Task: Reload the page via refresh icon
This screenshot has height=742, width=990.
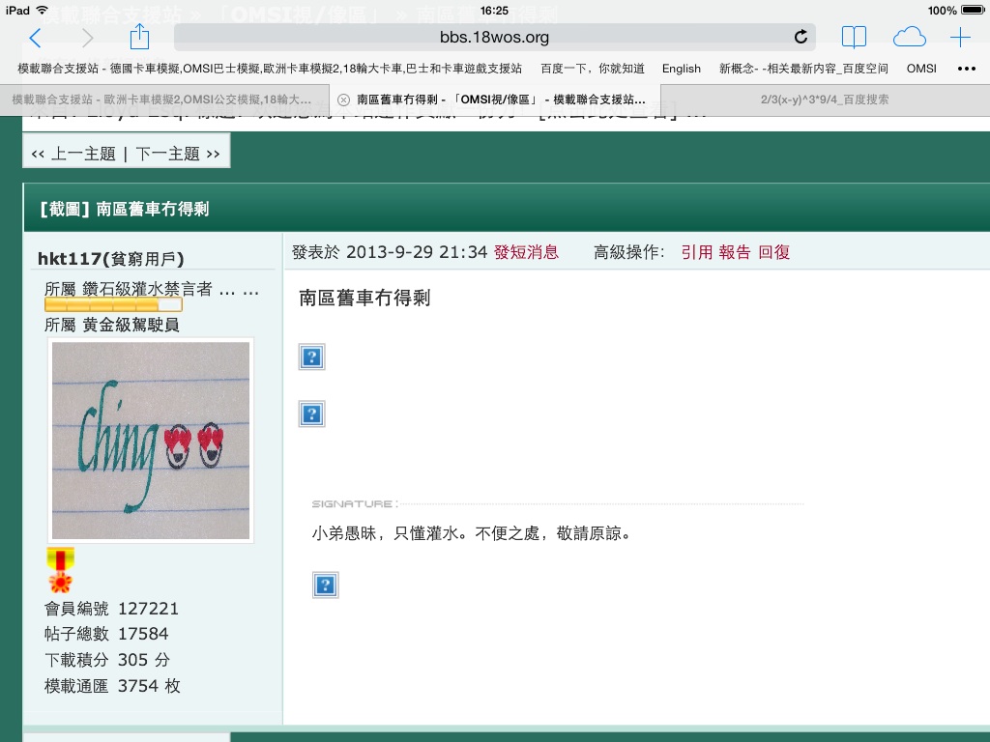Action: 801,38
